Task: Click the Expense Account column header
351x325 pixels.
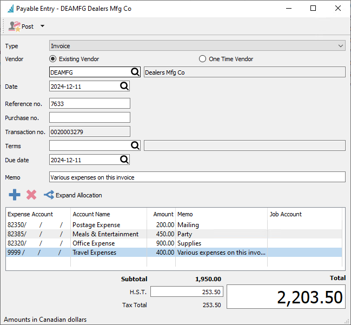Action: tap(38, 214)
